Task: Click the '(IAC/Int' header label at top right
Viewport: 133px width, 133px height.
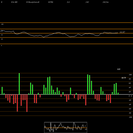Action: pos(106,2)
